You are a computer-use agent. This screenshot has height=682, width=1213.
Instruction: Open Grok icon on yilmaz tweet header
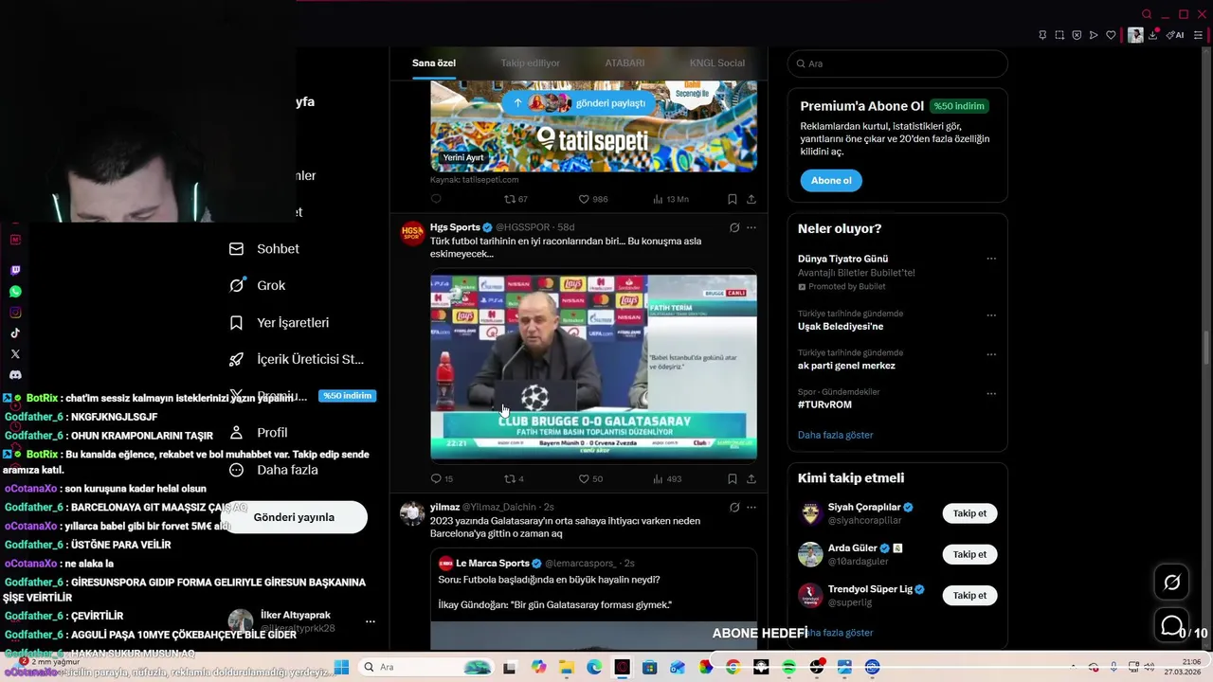[733, 507]
